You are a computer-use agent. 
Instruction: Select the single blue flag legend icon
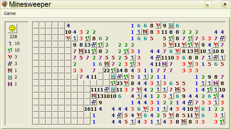[x=10, y=43]
